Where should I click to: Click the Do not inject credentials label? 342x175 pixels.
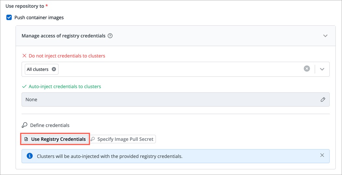(67, 56)
